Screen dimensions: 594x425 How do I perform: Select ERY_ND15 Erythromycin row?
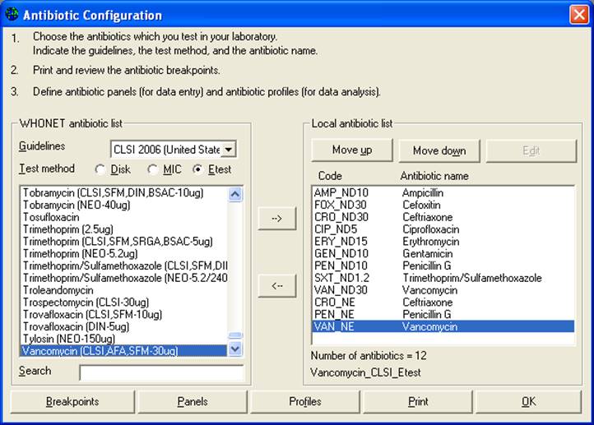[443, 241]
